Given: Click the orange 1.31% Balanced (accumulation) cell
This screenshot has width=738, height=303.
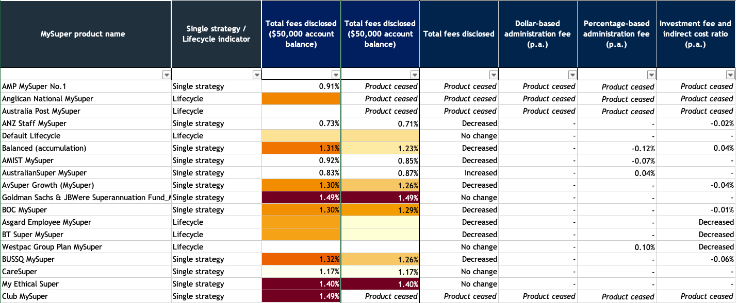Looking at the screenshot, I should tap(301, 148).
